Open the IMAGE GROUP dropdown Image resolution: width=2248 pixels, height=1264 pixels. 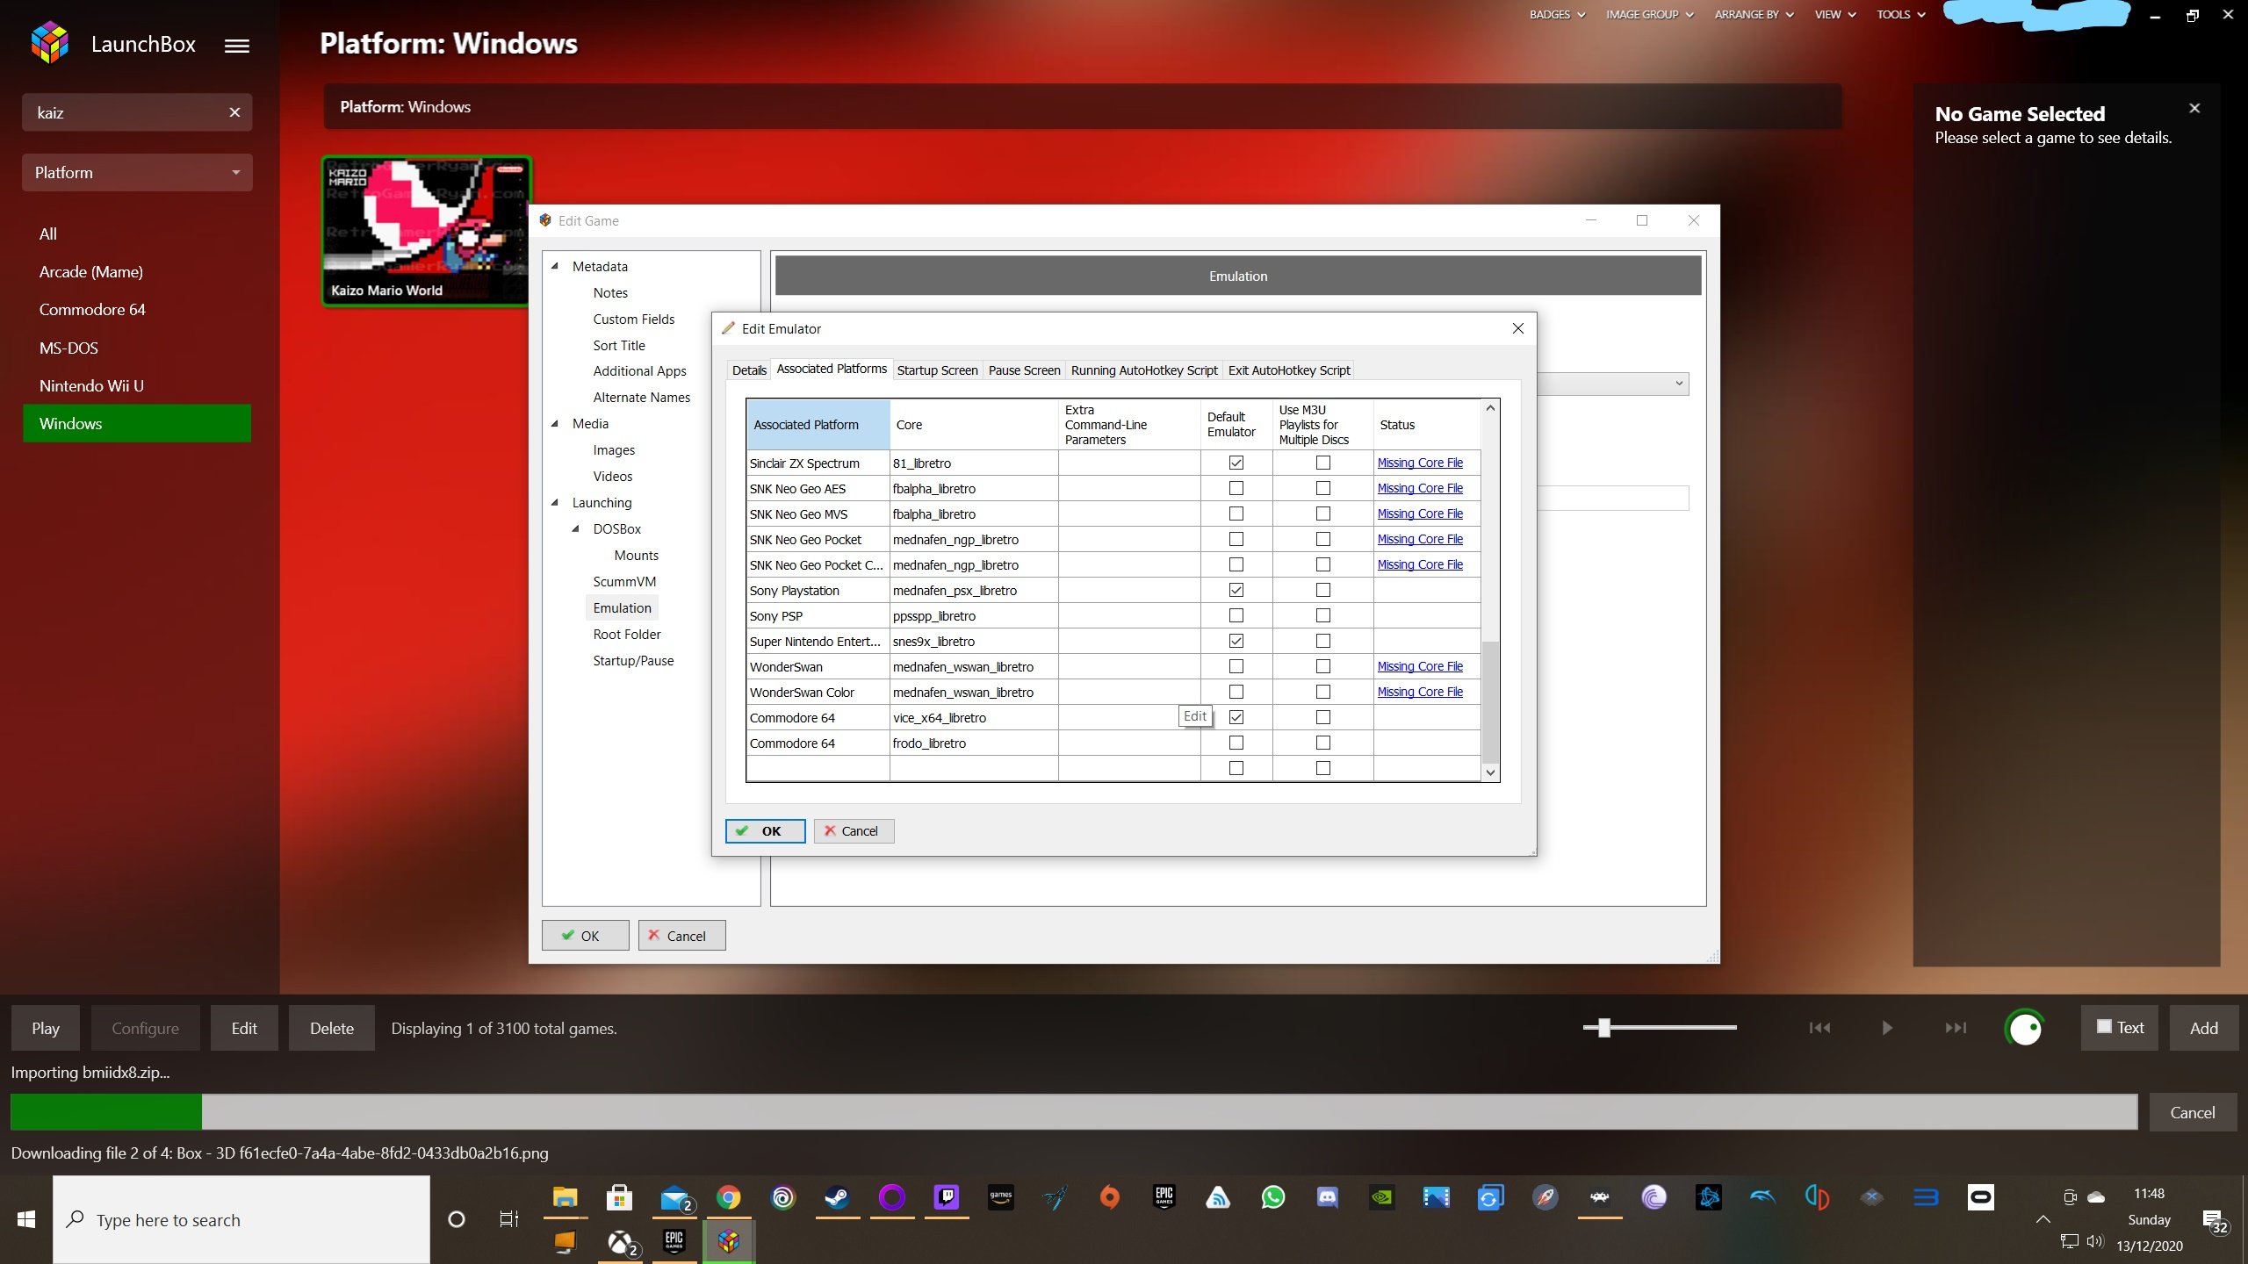tap(1649, 15)
